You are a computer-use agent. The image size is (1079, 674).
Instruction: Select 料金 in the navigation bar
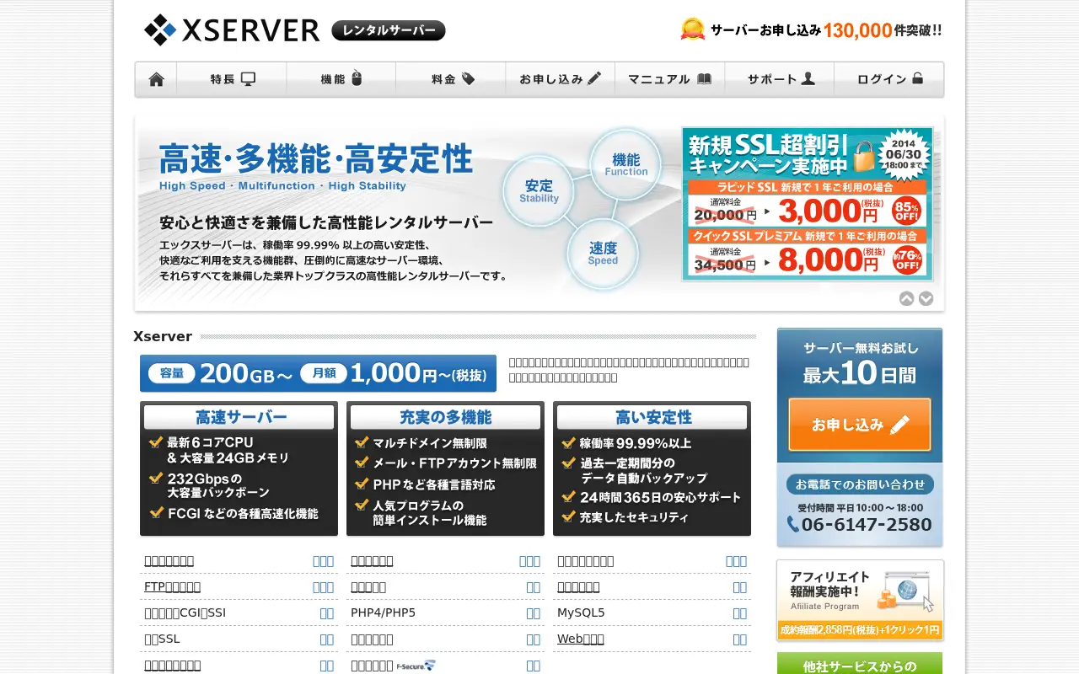[451, 79]
